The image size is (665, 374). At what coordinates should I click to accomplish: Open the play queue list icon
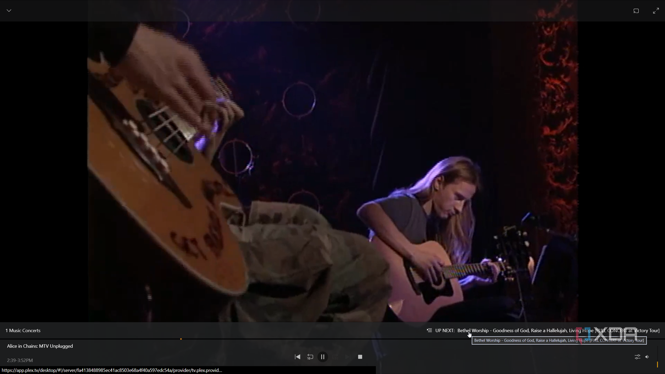[x=429, y=331]
